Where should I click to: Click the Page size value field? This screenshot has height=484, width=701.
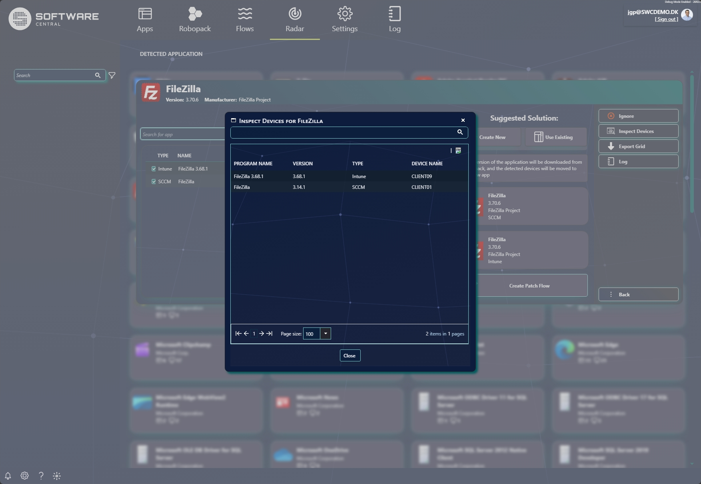tap(312, 333)
